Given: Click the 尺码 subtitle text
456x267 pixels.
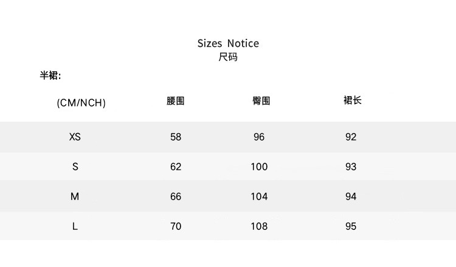Looking at the screenshot, I should click(228, 58).
